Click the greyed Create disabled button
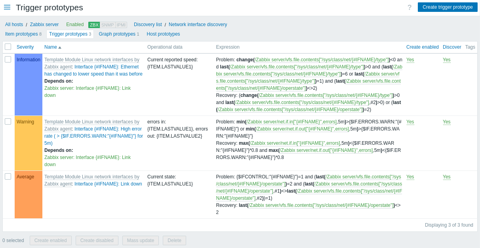Image resolution: width=480 pixels, height=248 pixels. point(97,240)
